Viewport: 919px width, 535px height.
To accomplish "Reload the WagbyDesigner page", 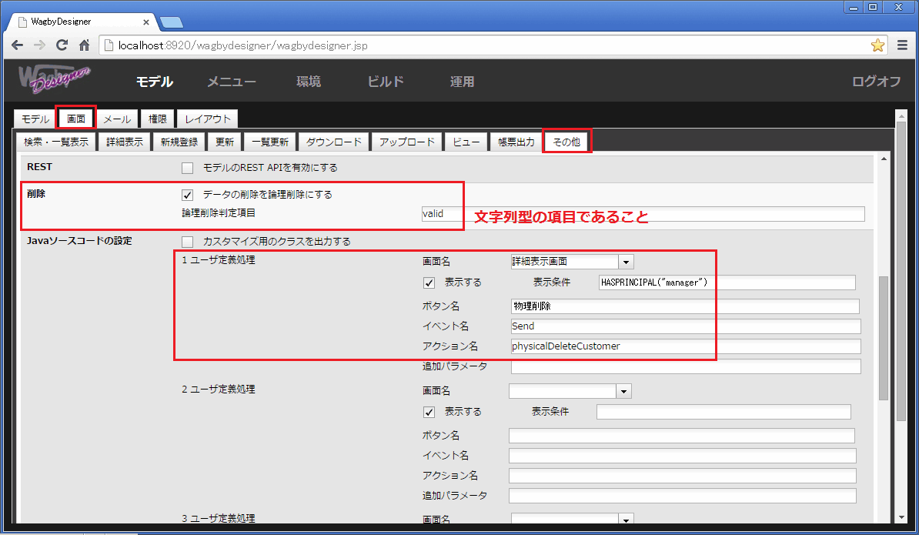I will click(x=62, y=45).
